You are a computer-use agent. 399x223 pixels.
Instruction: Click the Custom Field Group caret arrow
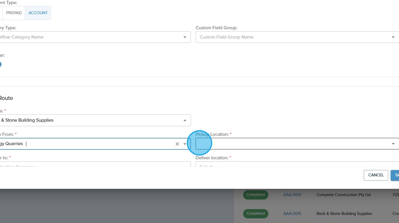click(x=393, y=37)
